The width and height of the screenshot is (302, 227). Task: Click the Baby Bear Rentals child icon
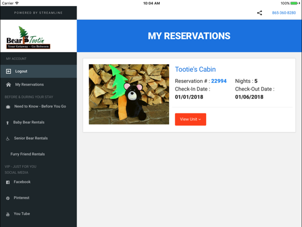(x=8, y=123)
